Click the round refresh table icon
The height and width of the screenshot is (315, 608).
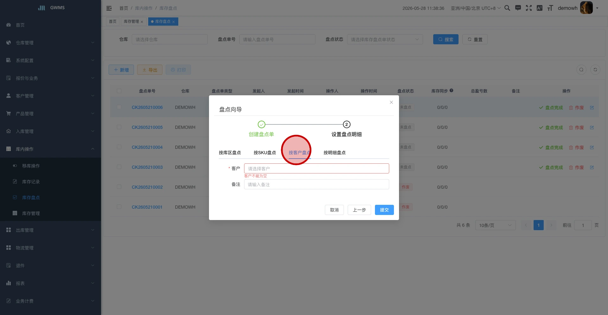(595, 70)
